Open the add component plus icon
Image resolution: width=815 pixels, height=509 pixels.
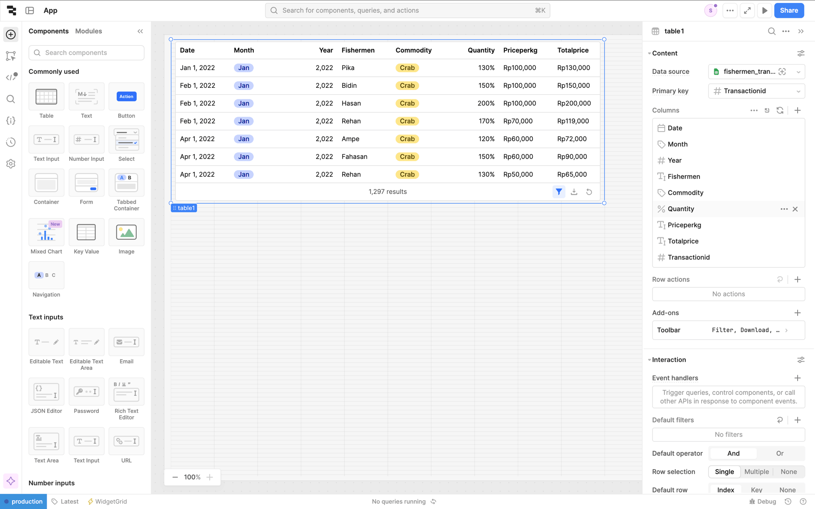(x=11, y=34)
